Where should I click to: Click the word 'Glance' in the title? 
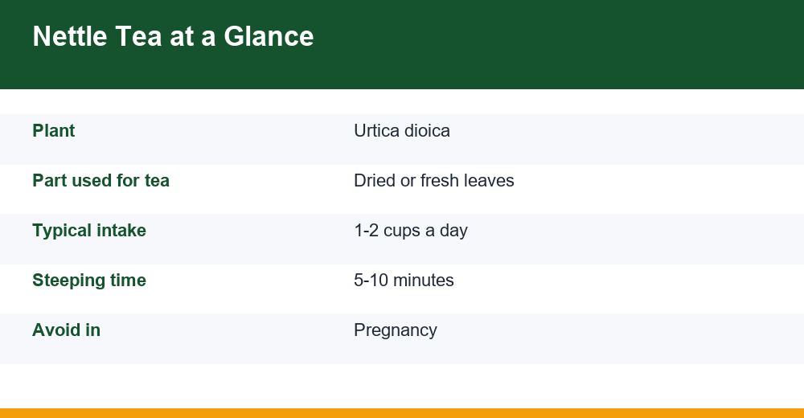point(269,36)
